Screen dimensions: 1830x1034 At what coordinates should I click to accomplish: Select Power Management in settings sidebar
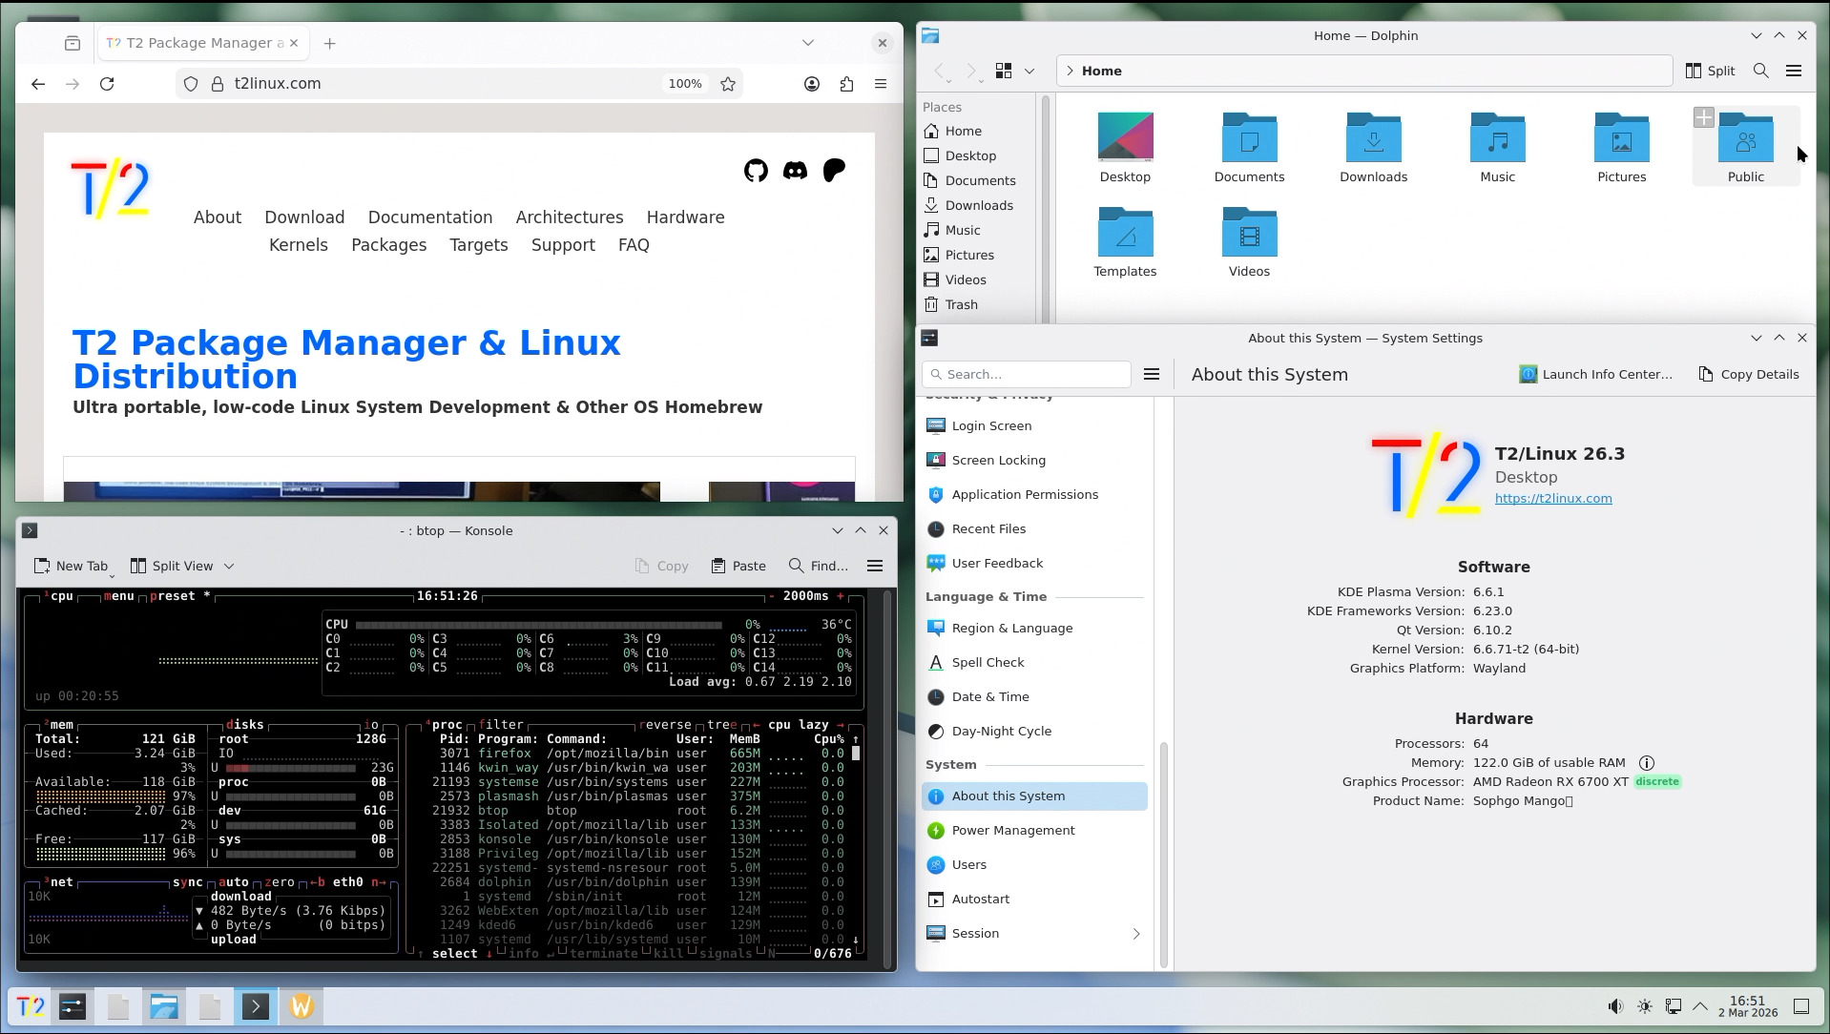point(1012,830)
